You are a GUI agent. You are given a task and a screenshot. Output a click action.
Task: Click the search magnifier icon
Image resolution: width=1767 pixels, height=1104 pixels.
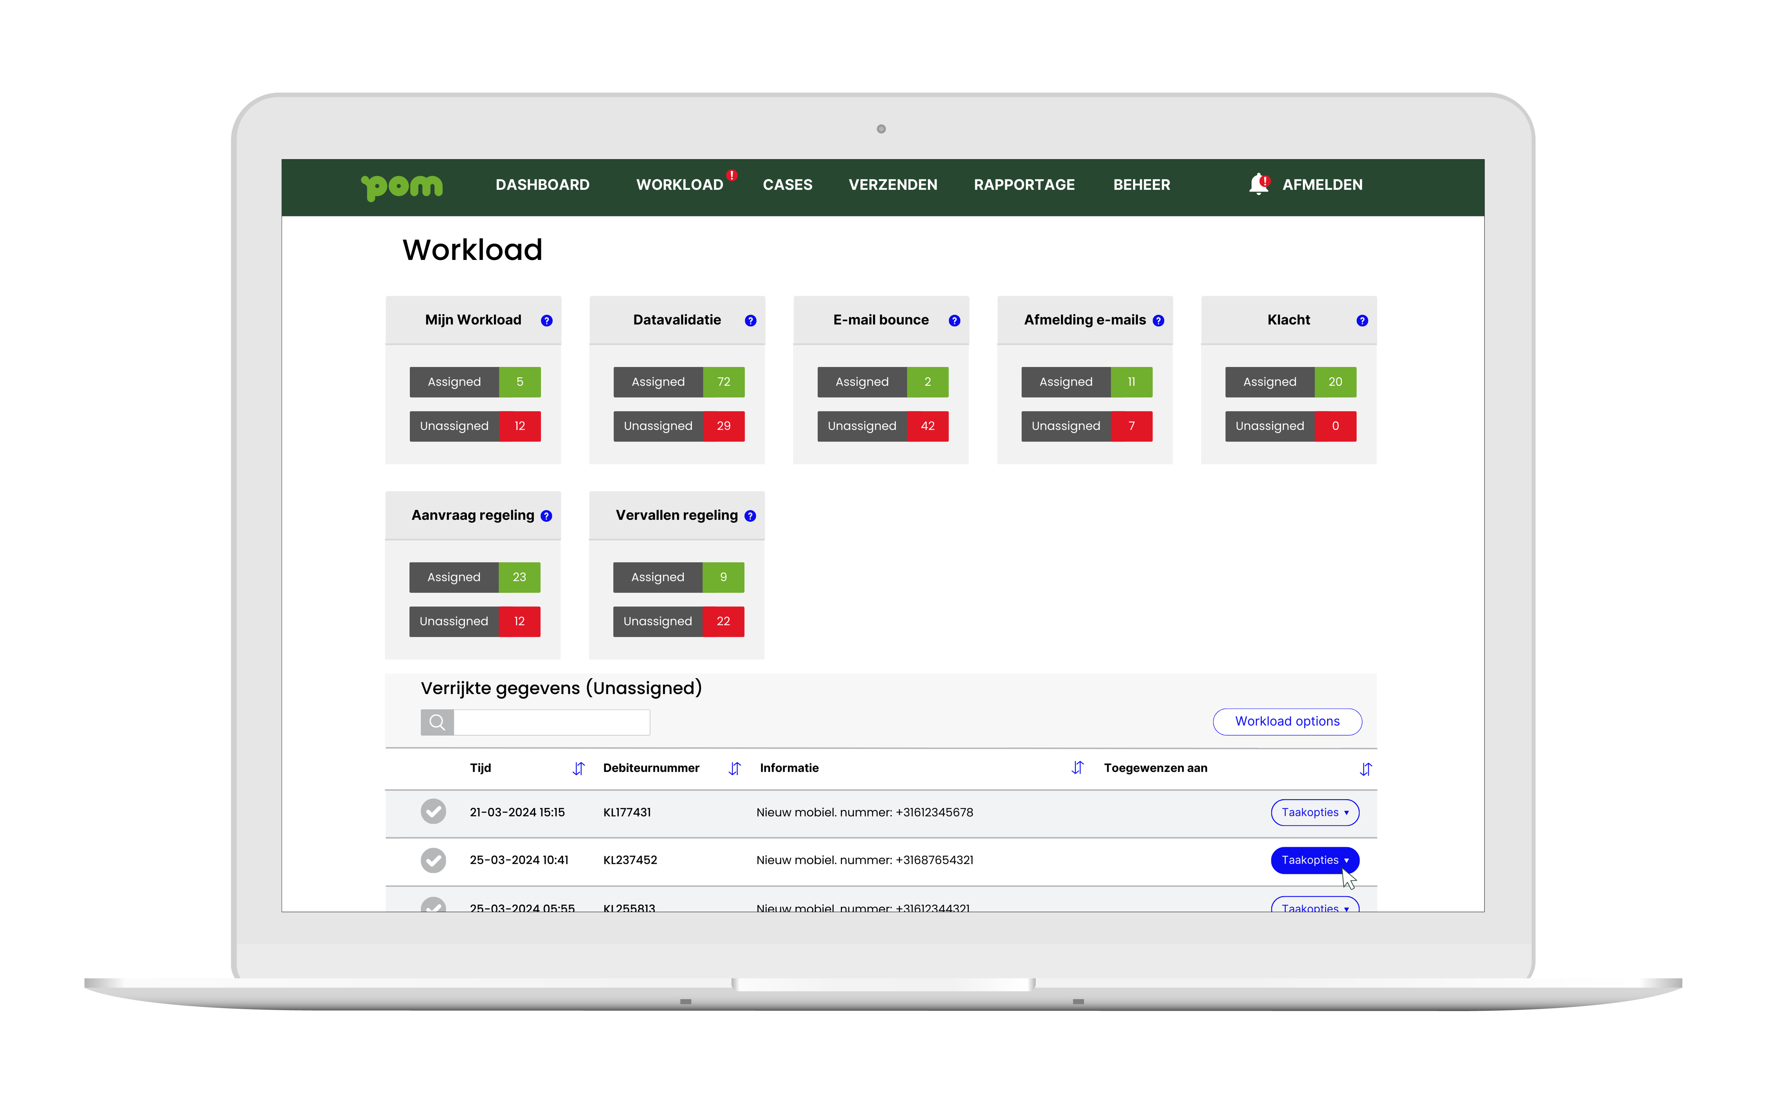tap(437, 722)
